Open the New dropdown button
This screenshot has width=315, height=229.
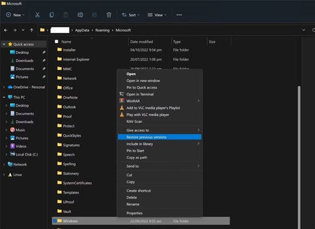[15, 15]
